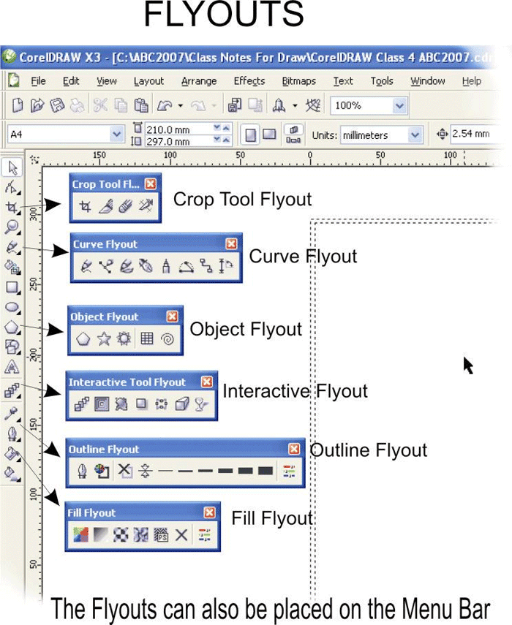Select the thickest outline width preset
The height and width of the screenshot is (625, 512).
tap(266, 471)
